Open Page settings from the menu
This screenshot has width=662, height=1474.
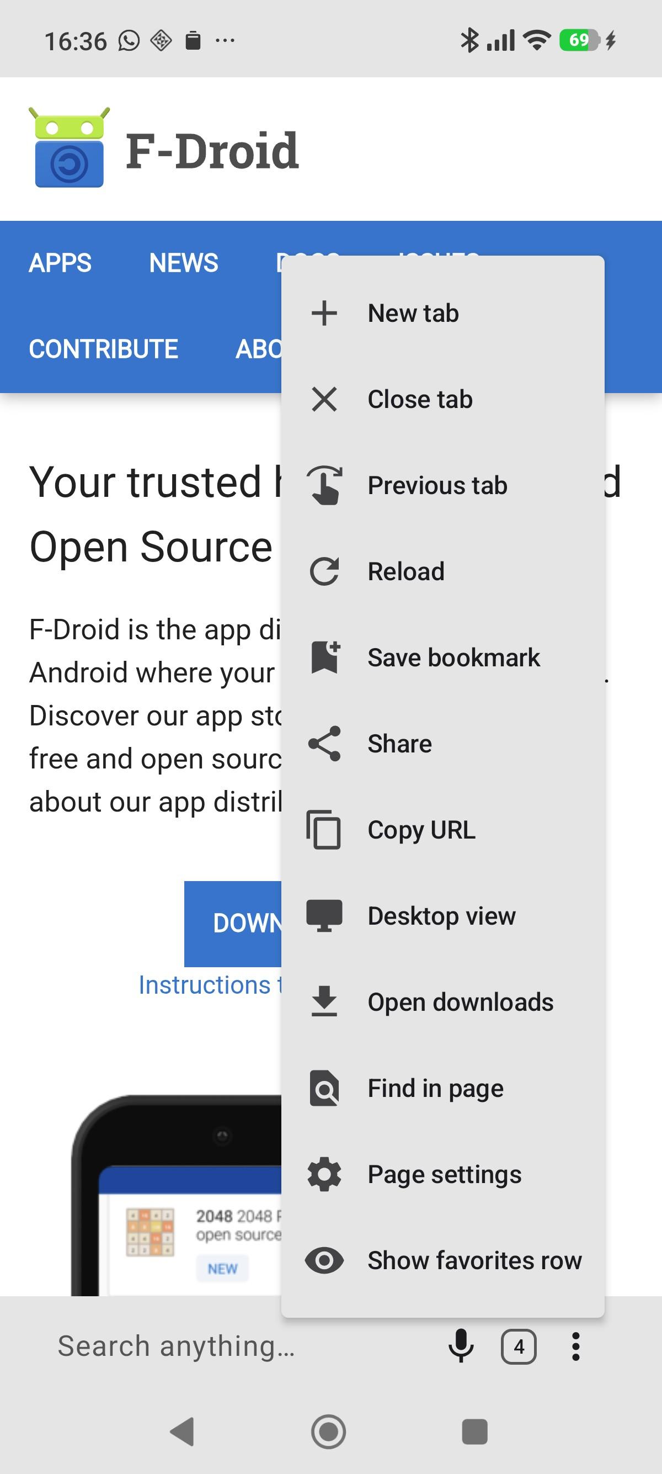pyautogui.click(x=442, y=1174)
